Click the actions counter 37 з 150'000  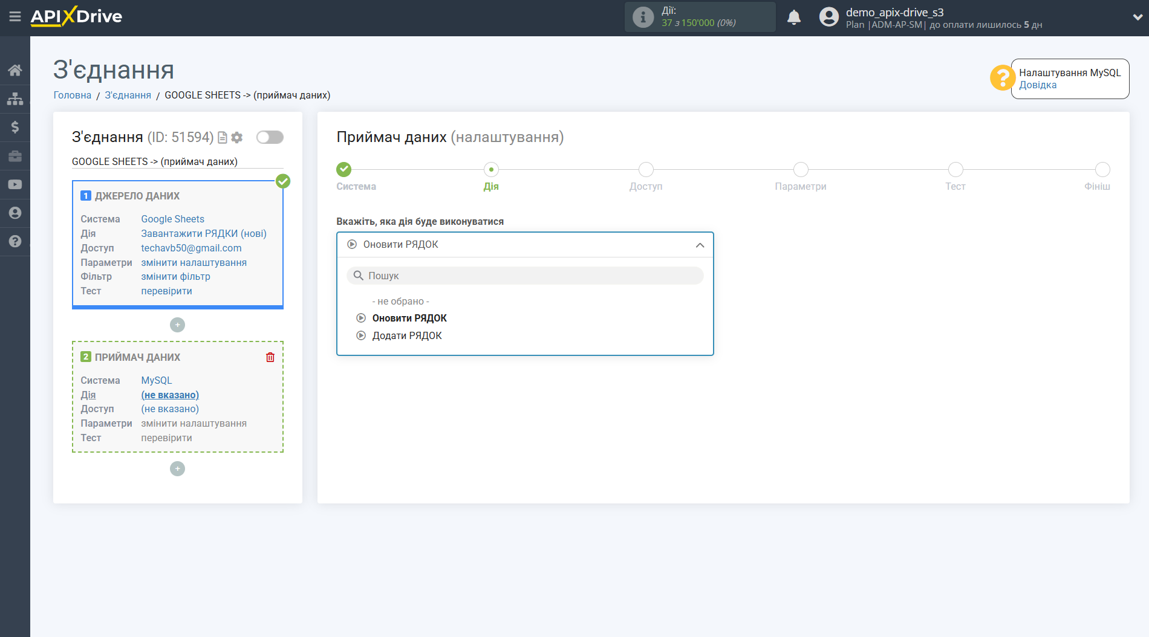click(698, 23)
